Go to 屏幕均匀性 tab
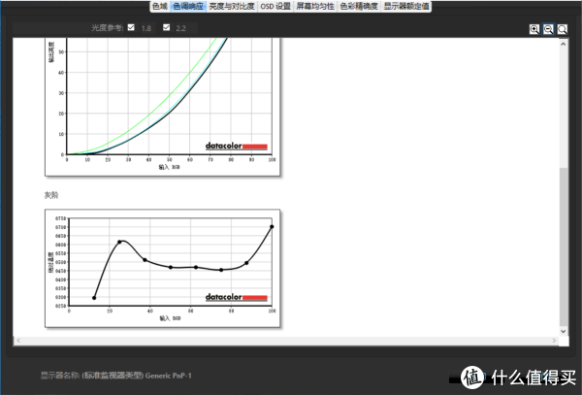The width and height of the screenshot is (582, 395). point(315,6)
